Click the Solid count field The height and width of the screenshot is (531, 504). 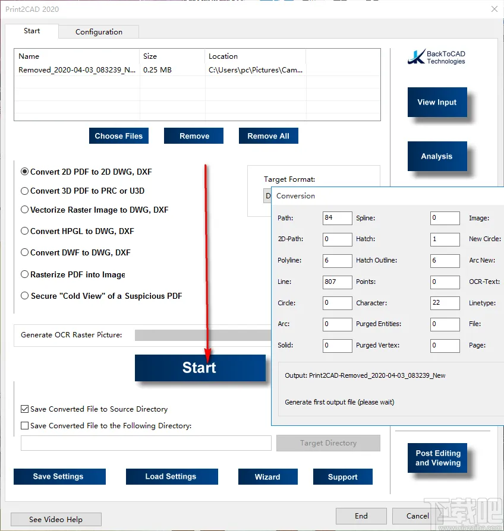click(337, 346)
